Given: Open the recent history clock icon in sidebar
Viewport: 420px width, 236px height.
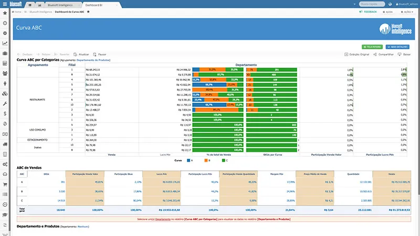Looking at the screenshot, I should point(5,24).
